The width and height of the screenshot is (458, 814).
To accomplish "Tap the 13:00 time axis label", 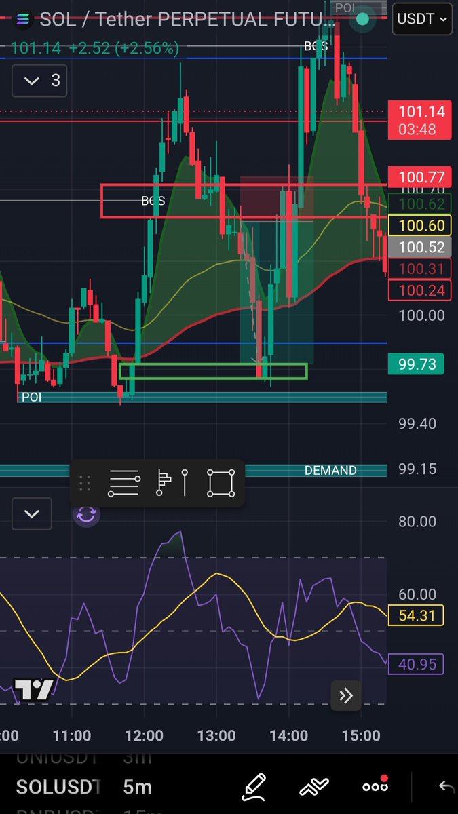I will click(x=216, y=735).
